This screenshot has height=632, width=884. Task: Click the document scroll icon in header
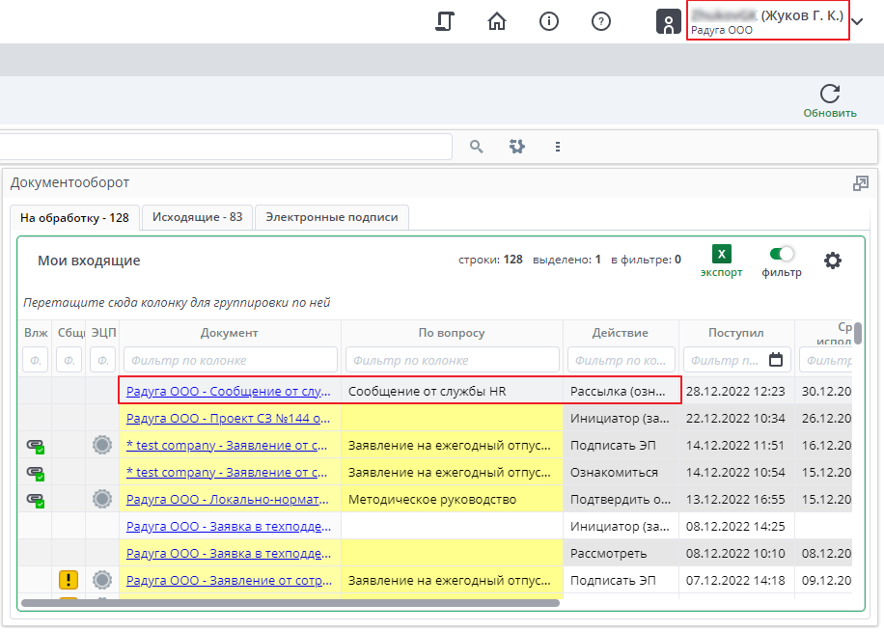click(x=445, y=21)
